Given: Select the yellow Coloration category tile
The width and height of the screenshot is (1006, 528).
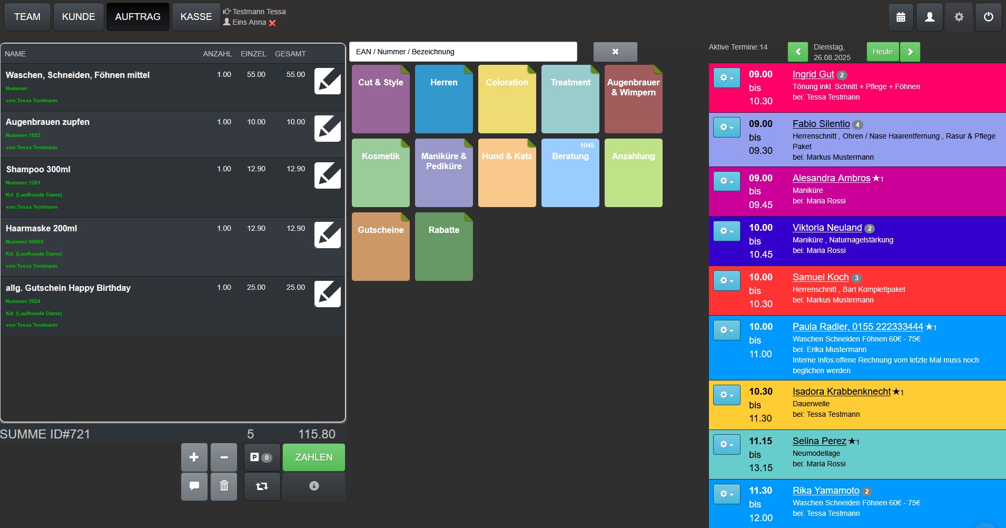Looking at the screenshot, I should click(507, 99).
